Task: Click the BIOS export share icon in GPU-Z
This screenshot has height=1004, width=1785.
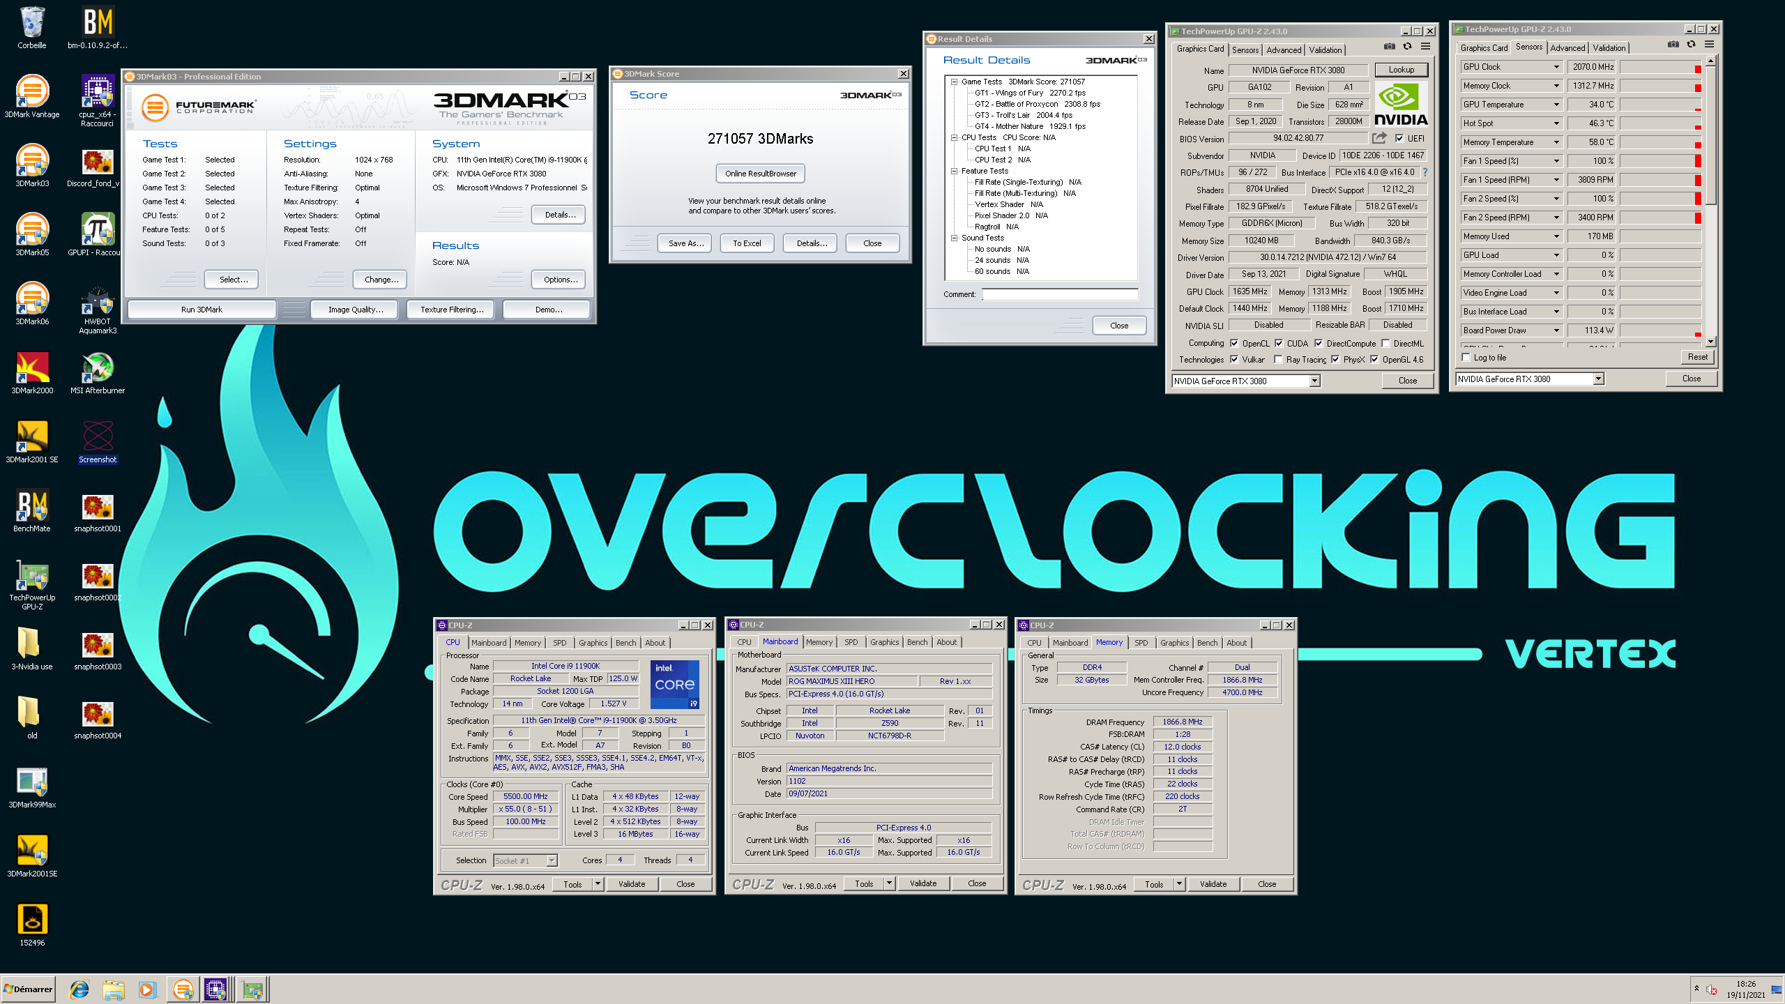Action: click(1379, 138)
